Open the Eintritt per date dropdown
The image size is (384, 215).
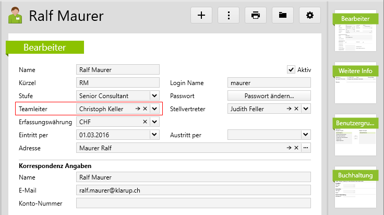(154, 135)
